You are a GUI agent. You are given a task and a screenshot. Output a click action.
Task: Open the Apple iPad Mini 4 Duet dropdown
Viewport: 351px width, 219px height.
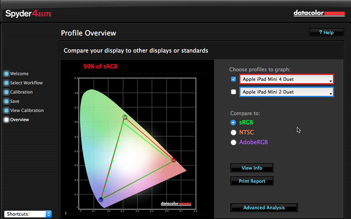(x=286, y=79)
